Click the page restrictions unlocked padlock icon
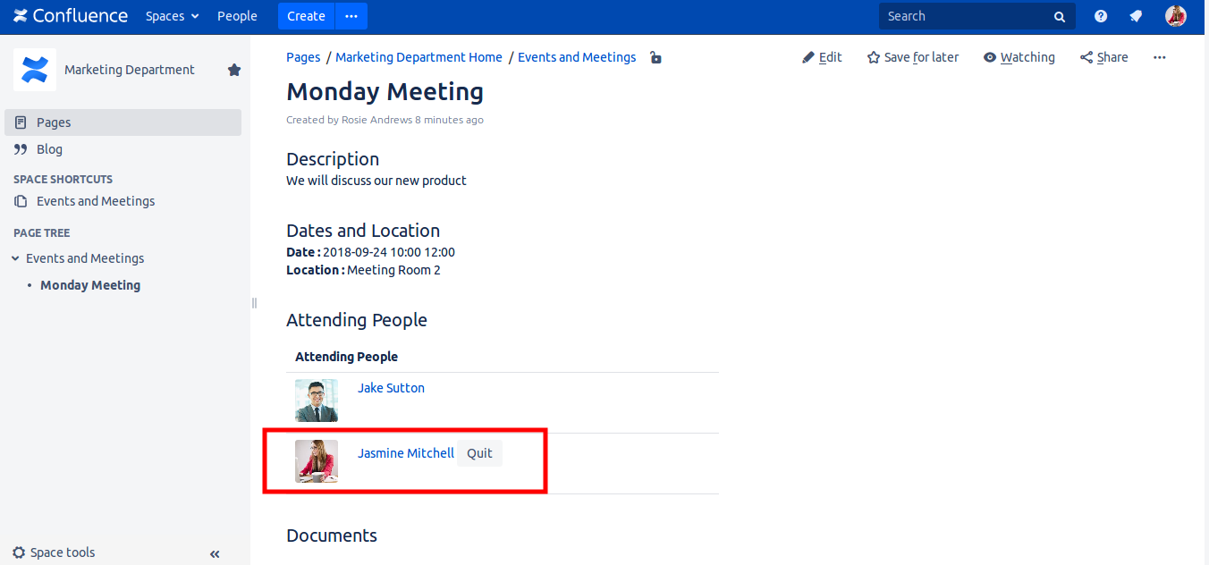The height and width of the screenshot is (565, 1209). (655, 58)
